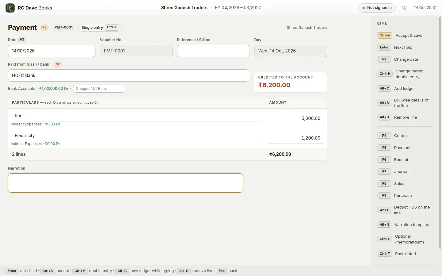Click Next field key entry
442x276 pixels.
[x=405, y=48]
